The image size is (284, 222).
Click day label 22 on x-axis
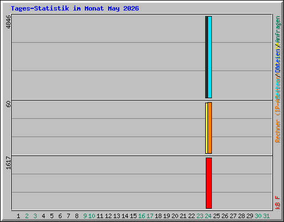coord(191,216)
